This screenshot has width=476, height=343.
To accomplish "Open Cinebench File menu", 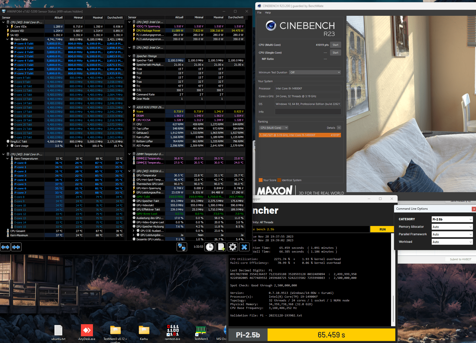I will tap(259, 13).
